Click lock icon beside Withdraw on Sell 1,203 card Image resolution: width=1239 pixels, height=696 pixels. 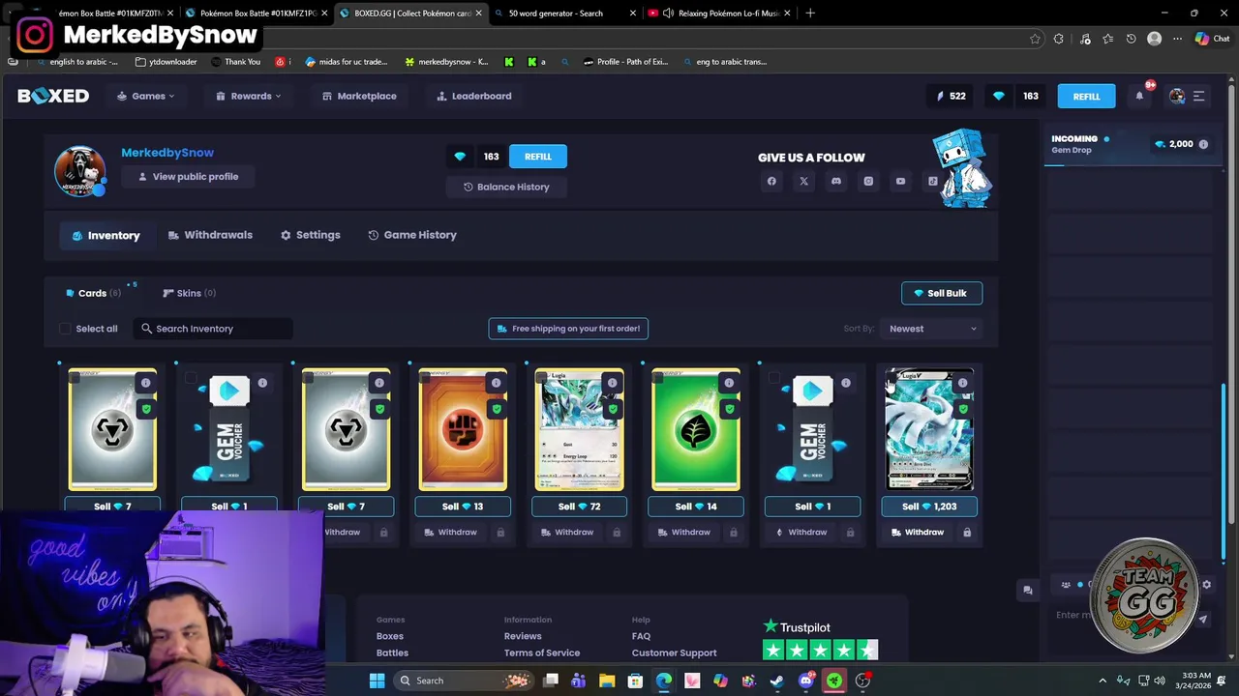tap(967, 532)
